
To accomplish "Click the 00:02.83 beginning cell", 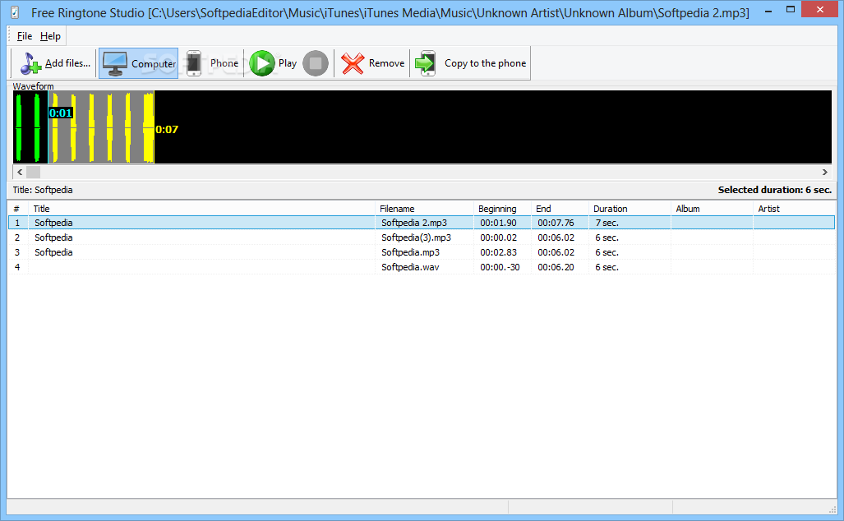I will click(x=499, y=252).
